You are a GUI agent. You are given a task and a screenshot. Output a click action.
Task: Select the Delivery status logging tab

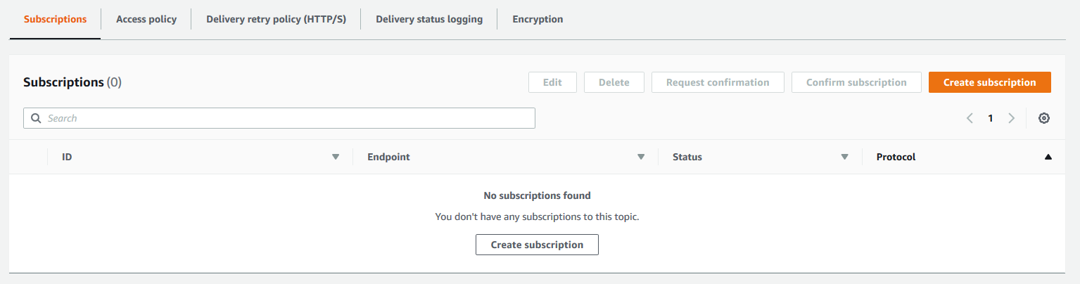(x=429, y=19)
